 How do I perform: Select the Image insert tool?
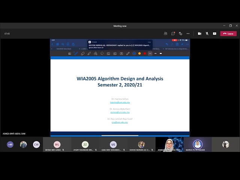click(108, 53)
